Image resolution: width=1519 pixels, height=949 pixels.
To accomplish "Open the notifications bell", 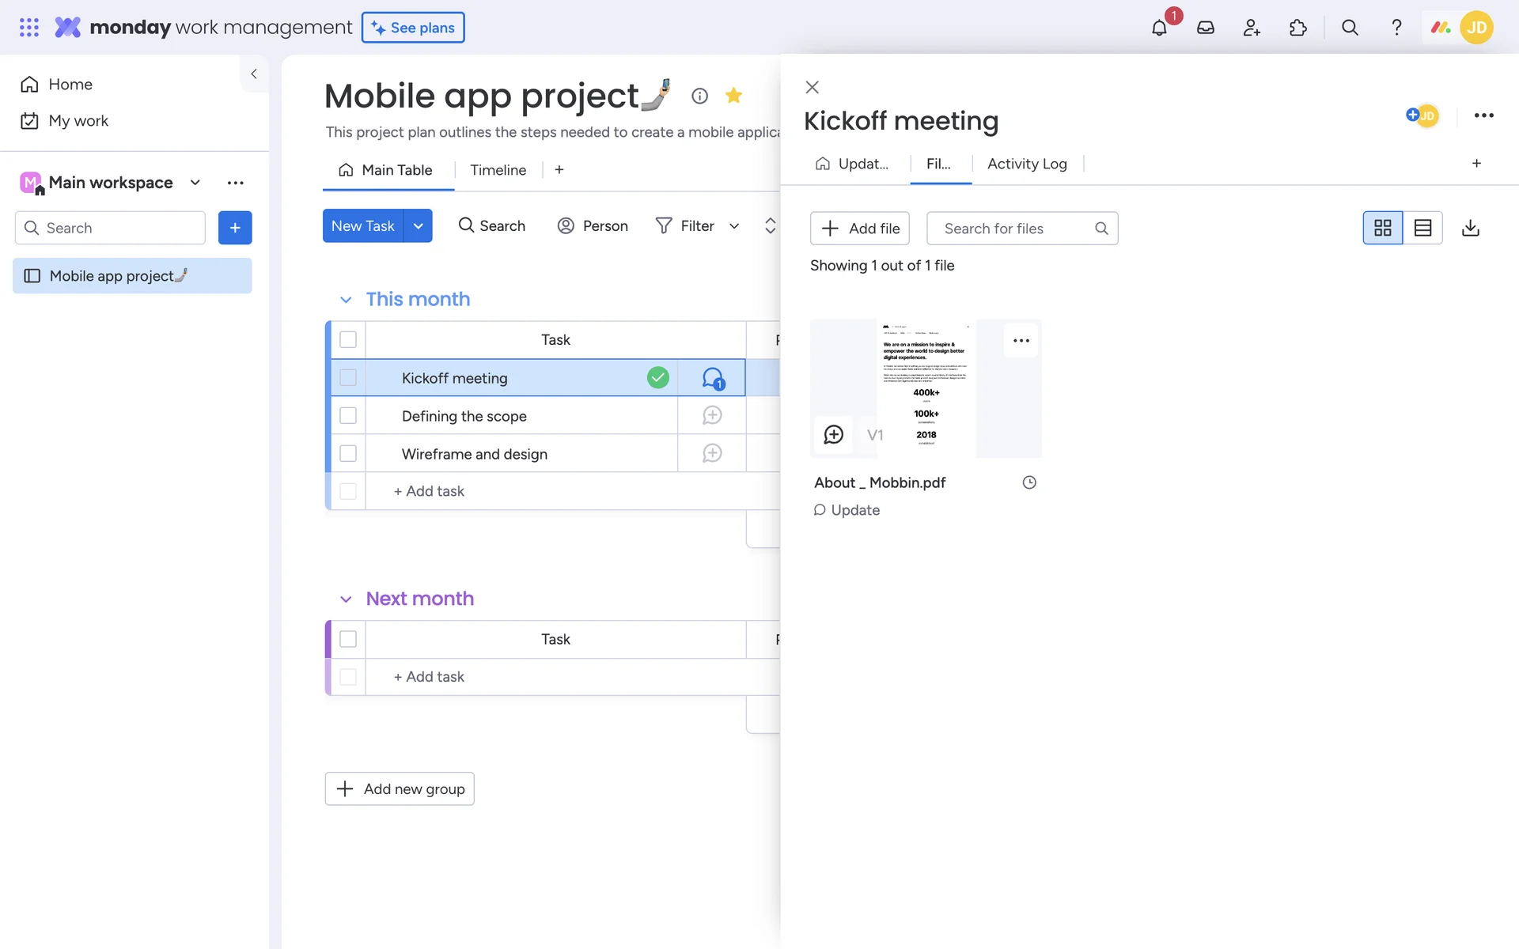I will (x=1159, y=28).
